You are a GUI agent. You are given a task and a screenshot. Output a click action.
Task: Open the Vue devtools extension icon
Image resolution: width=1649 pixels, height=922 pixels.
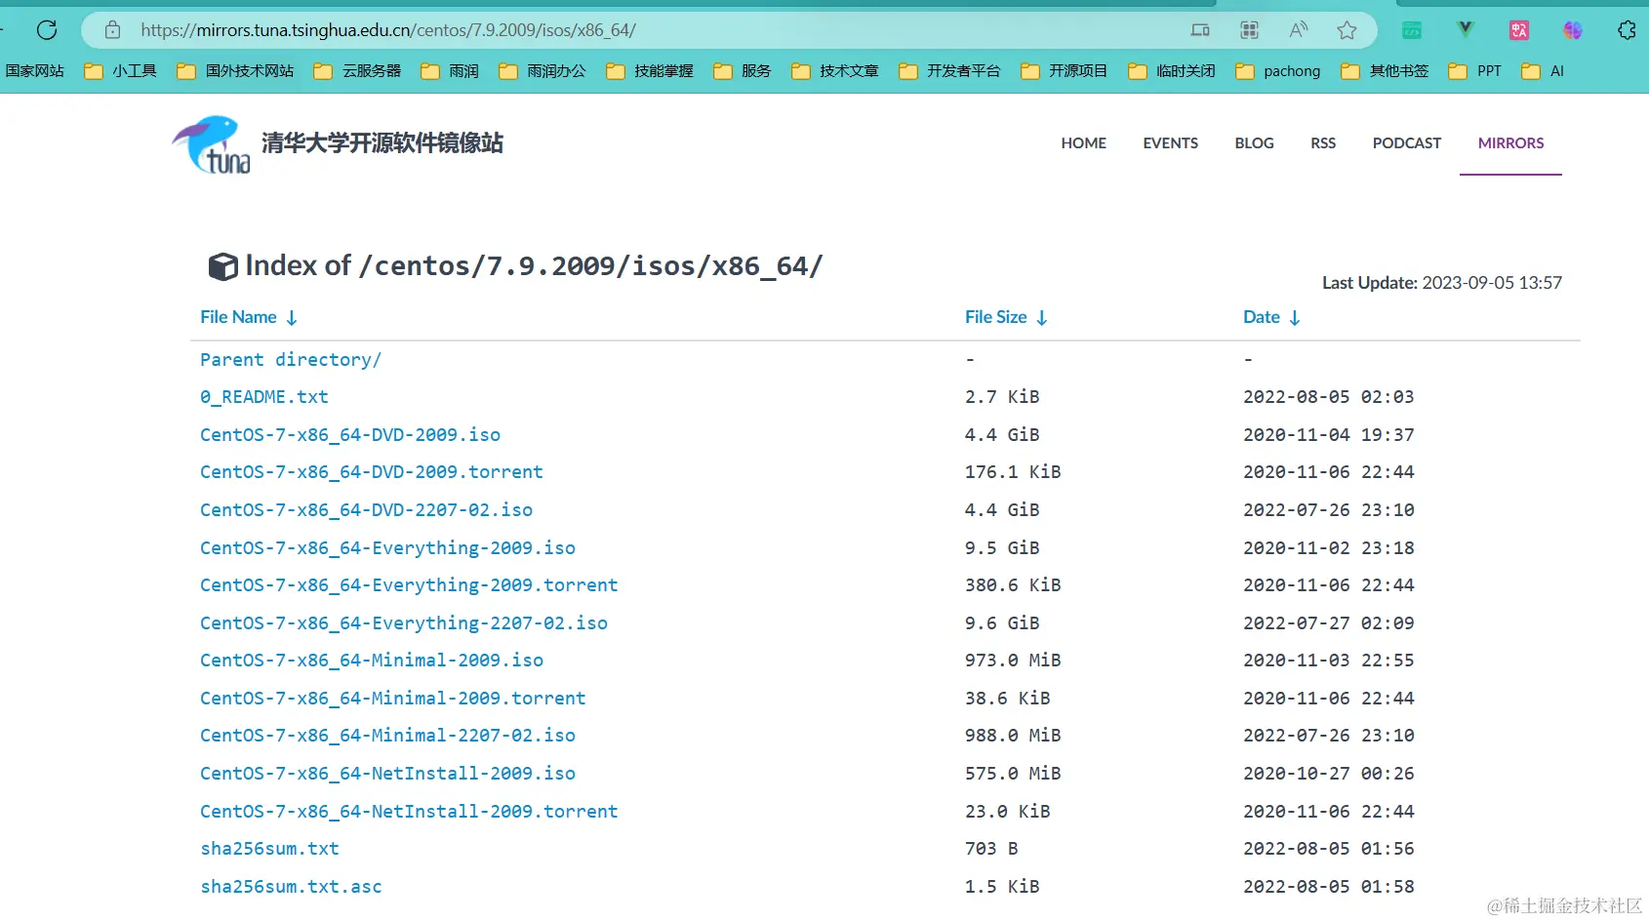pos(1465,30)
